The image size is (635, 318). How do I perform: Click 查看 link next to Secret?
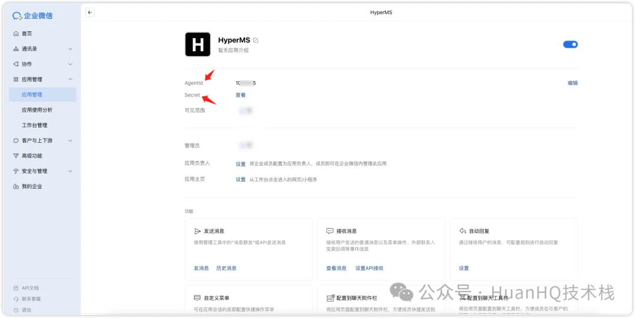pos(240,95)
